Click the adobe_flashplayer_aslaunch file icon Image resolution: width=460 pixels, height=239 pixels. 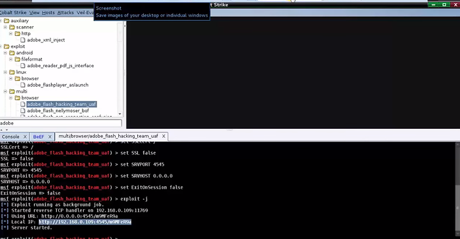pyautogui.click(x=22, y=85)
